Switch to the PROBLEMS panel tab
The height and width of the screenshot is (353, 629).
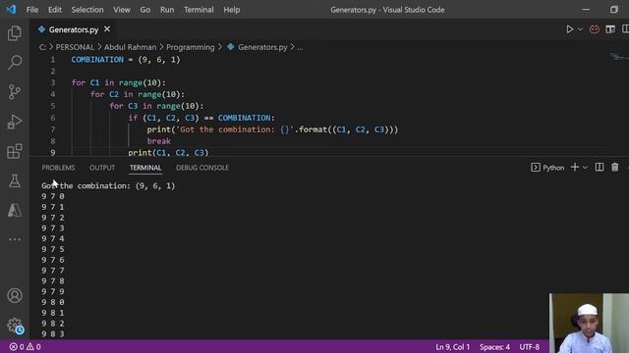58,168
